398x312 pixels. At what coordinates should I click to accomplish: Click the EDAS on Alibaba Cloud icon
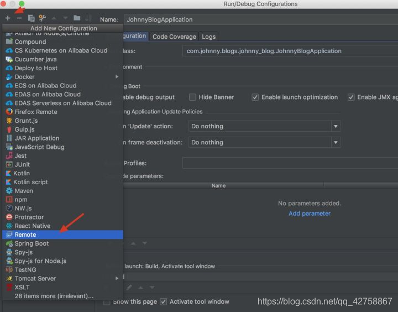pyautogui.click(x=9, y=95)
